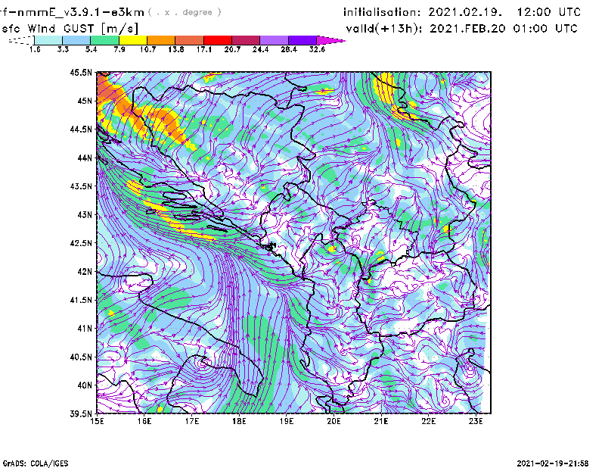Viewport: 605px width, 468px height.
Task: Click the latitude label 41N
Action: [85, 329]
